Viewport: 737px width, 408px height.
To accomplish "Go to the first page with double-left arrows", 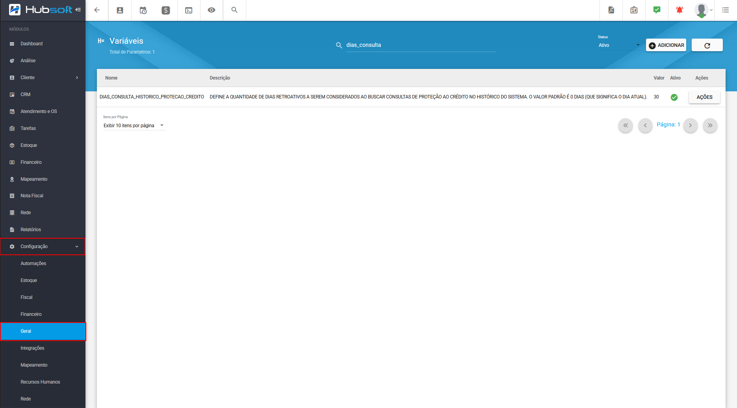I will [626, 126].
